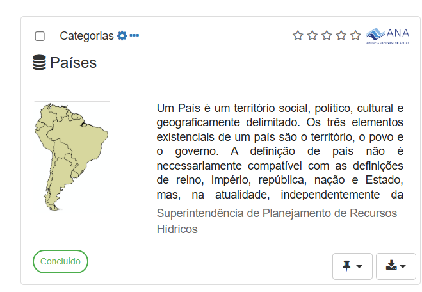Image resolution: width=422 pixels, height=292 pixels.
Task: Rate with the fourth star
Action: [x=341, y=35]
